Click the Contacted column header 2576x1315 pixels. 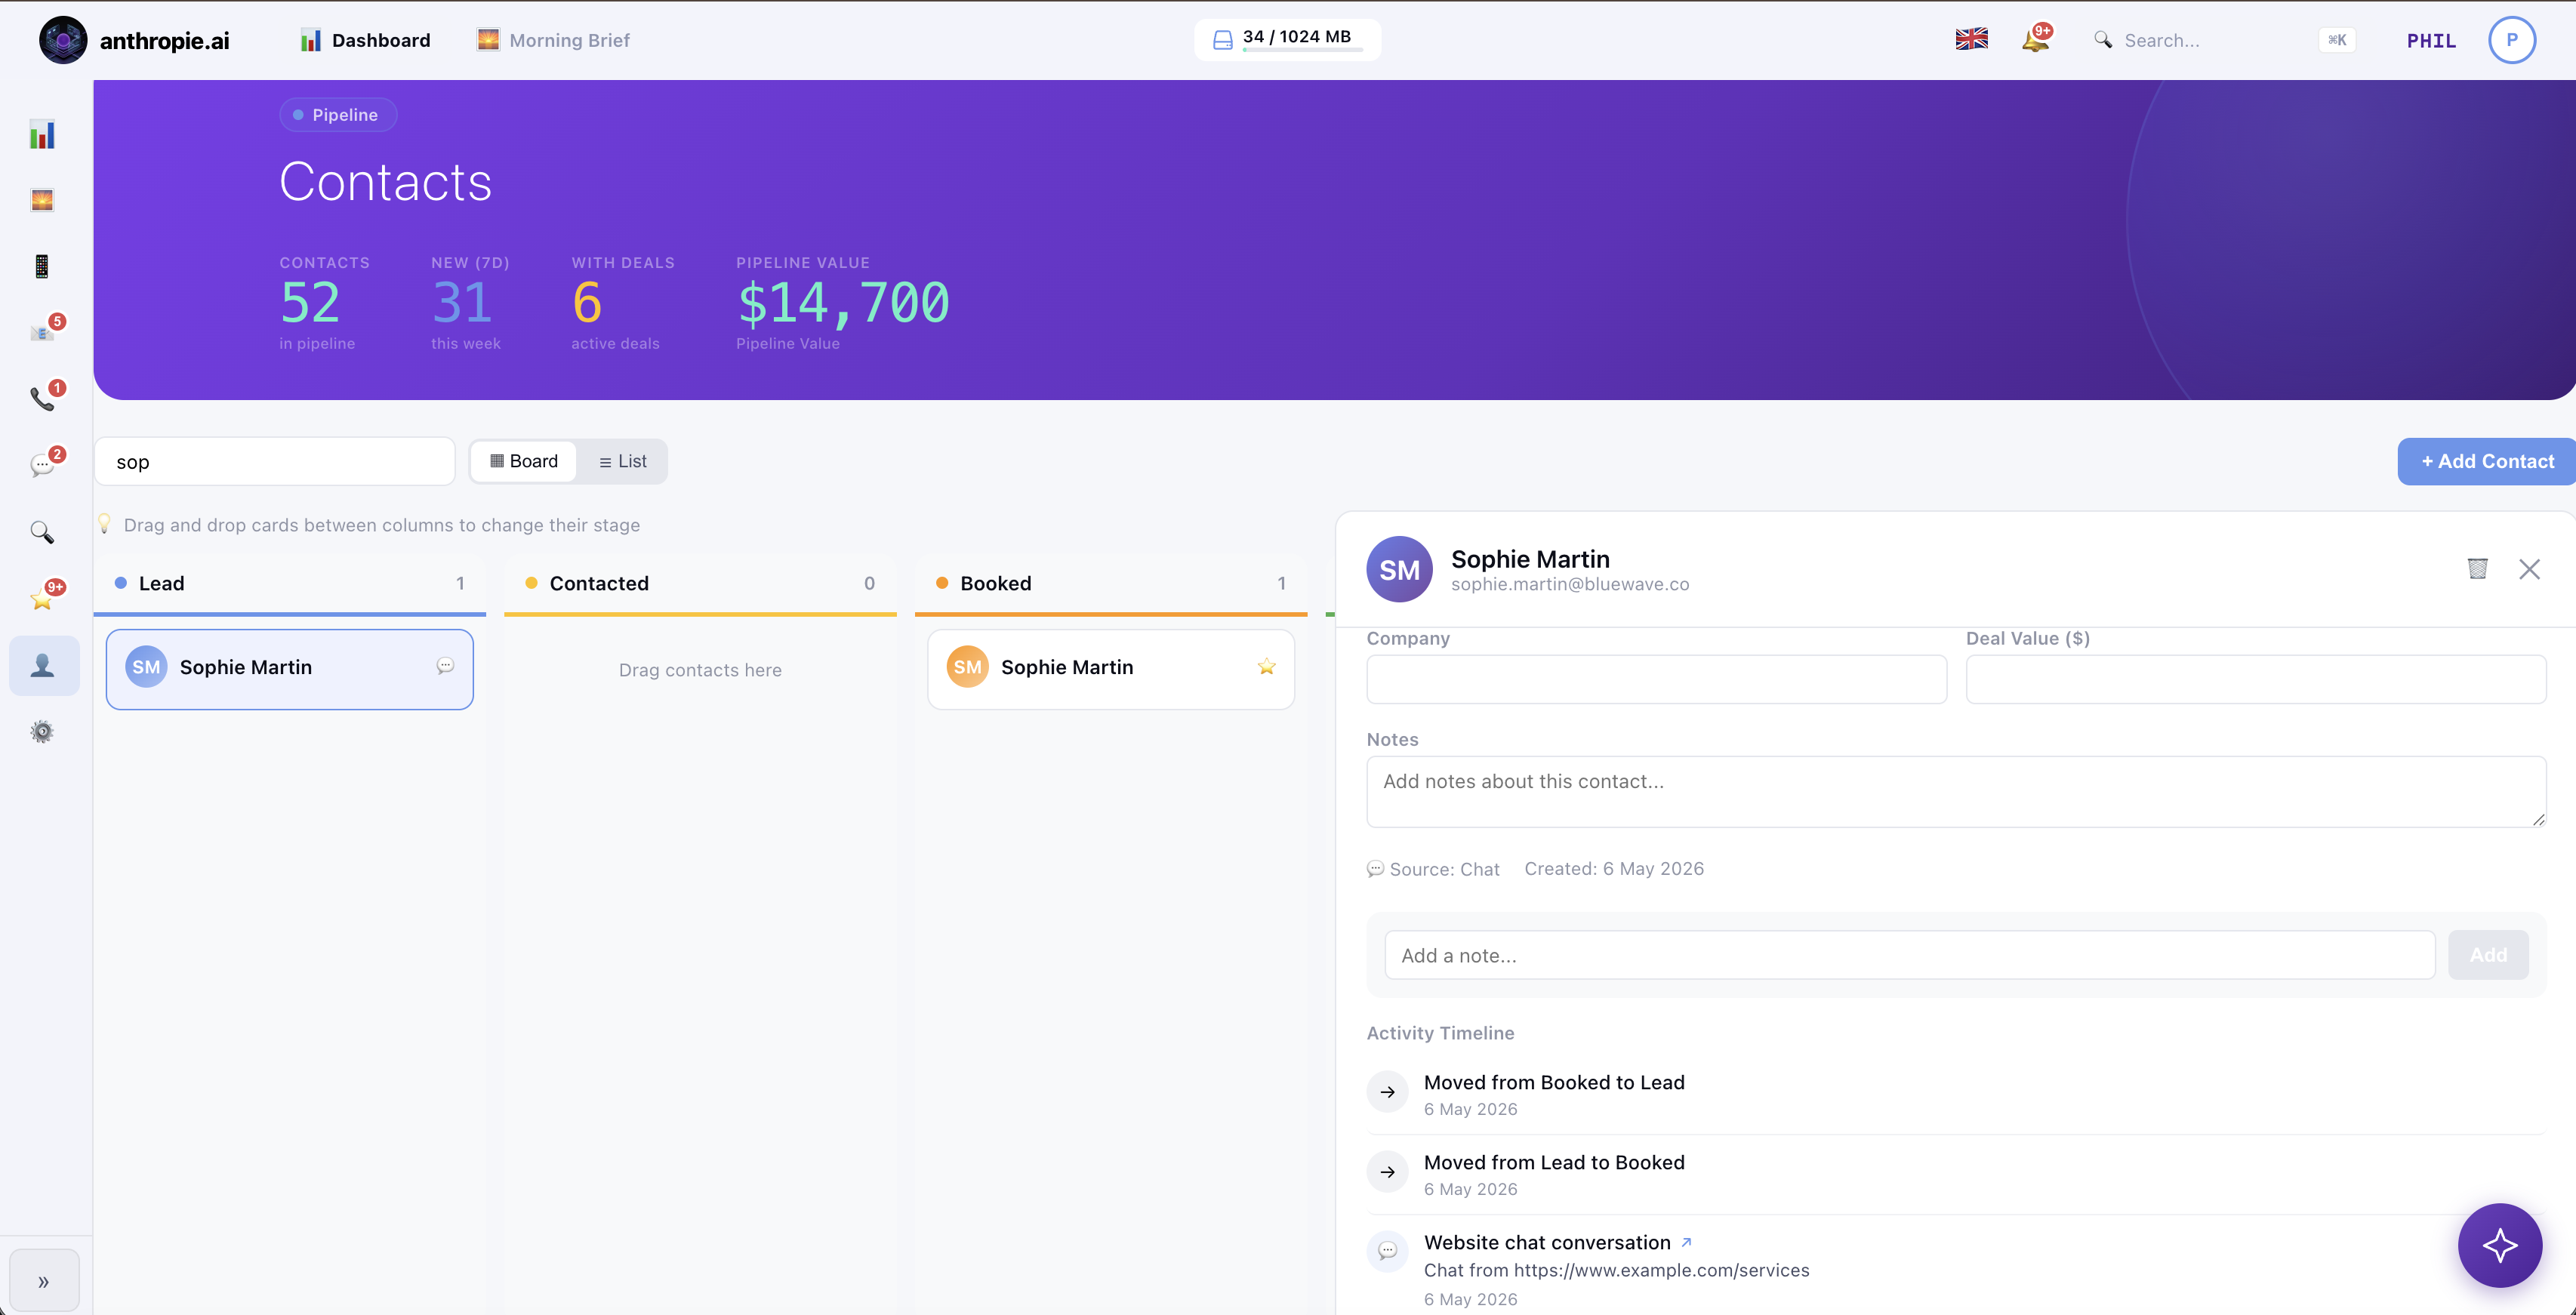coord(700,583)
